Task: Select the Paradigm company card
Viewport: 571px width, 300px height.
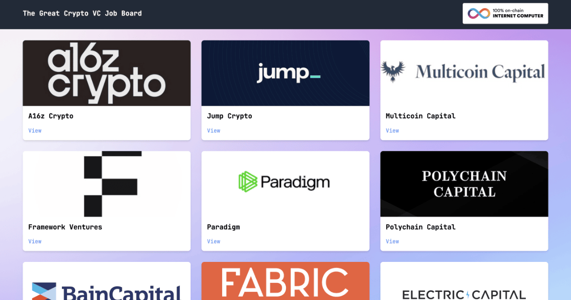Action: [x=285, y=200]
